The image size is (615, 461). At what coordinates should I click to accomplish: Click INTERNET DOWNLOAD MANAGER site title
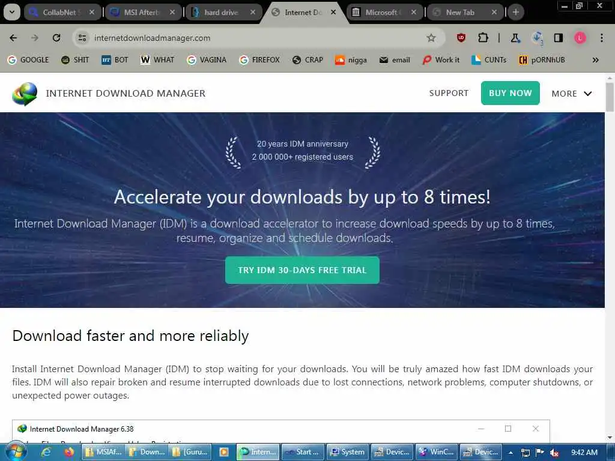(126, 93)
